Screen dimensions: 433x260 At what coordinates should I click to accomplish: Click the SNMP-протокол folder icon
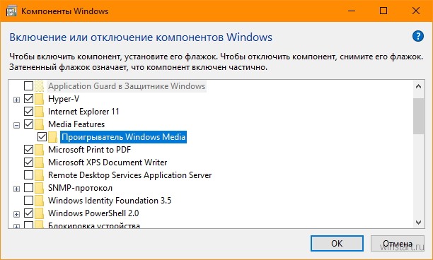click(x=40, y=188)
